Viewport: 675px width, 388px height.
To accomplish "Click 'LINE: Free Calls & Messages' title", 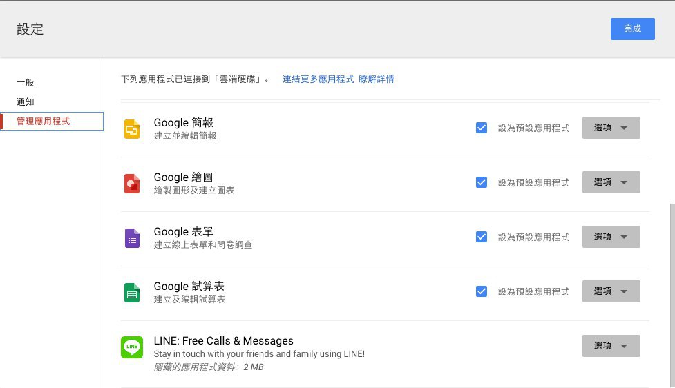I will tap(223, 340).
